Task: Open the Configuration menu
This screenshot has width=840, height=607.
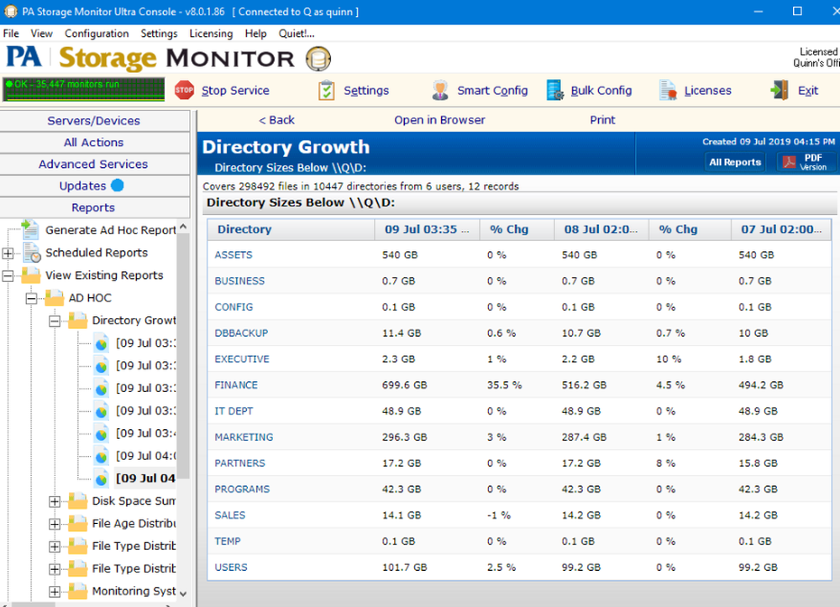Action: (x=97, y=34)
